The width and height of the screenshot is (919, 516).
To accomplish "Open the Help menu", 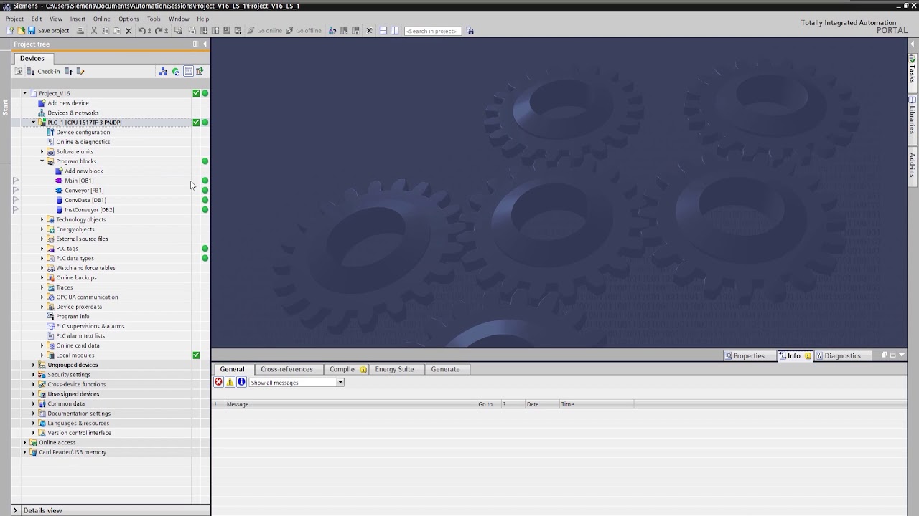I will click(203, 19).
